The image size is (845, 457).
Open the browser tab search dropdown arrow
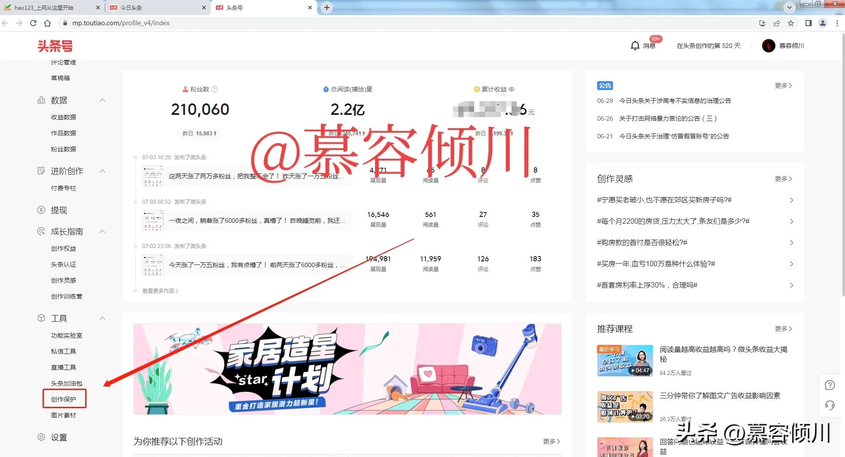pos(789,8)
